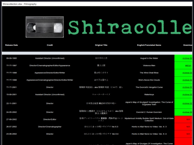Select the English/Translated Name column header
The height and width of the screenshot is (145, 194).
[149, 45]
